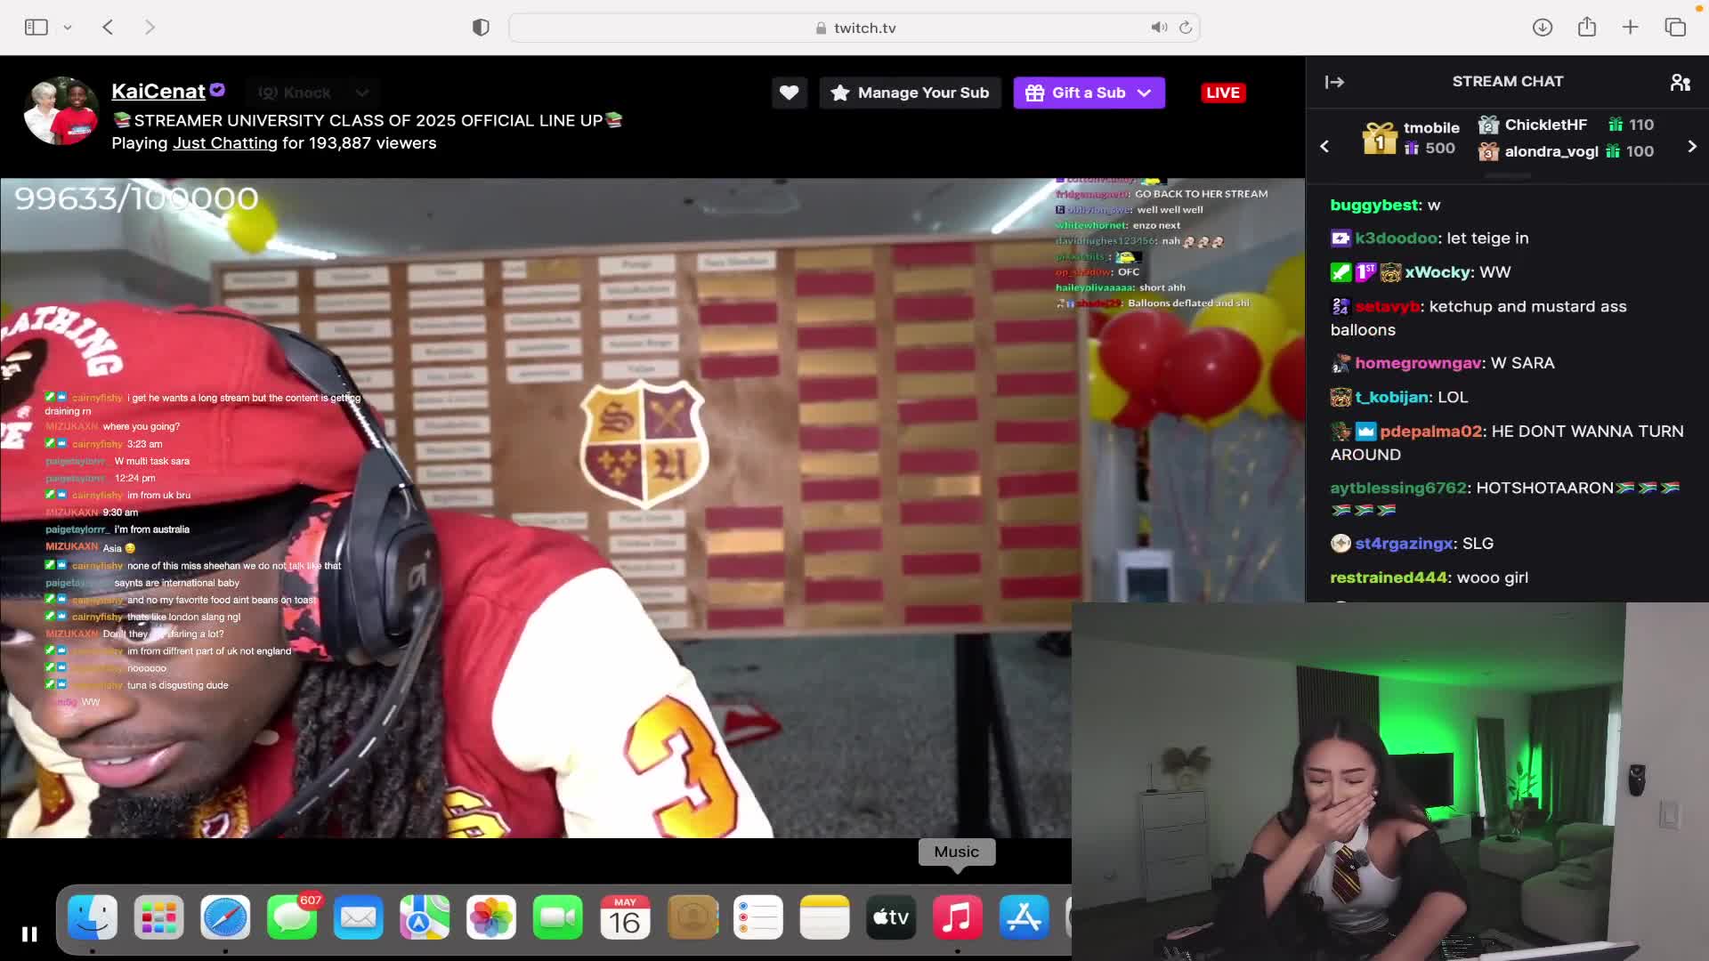
Task: Open the Just Chatting category link
Action: click(x=225, y=143)
